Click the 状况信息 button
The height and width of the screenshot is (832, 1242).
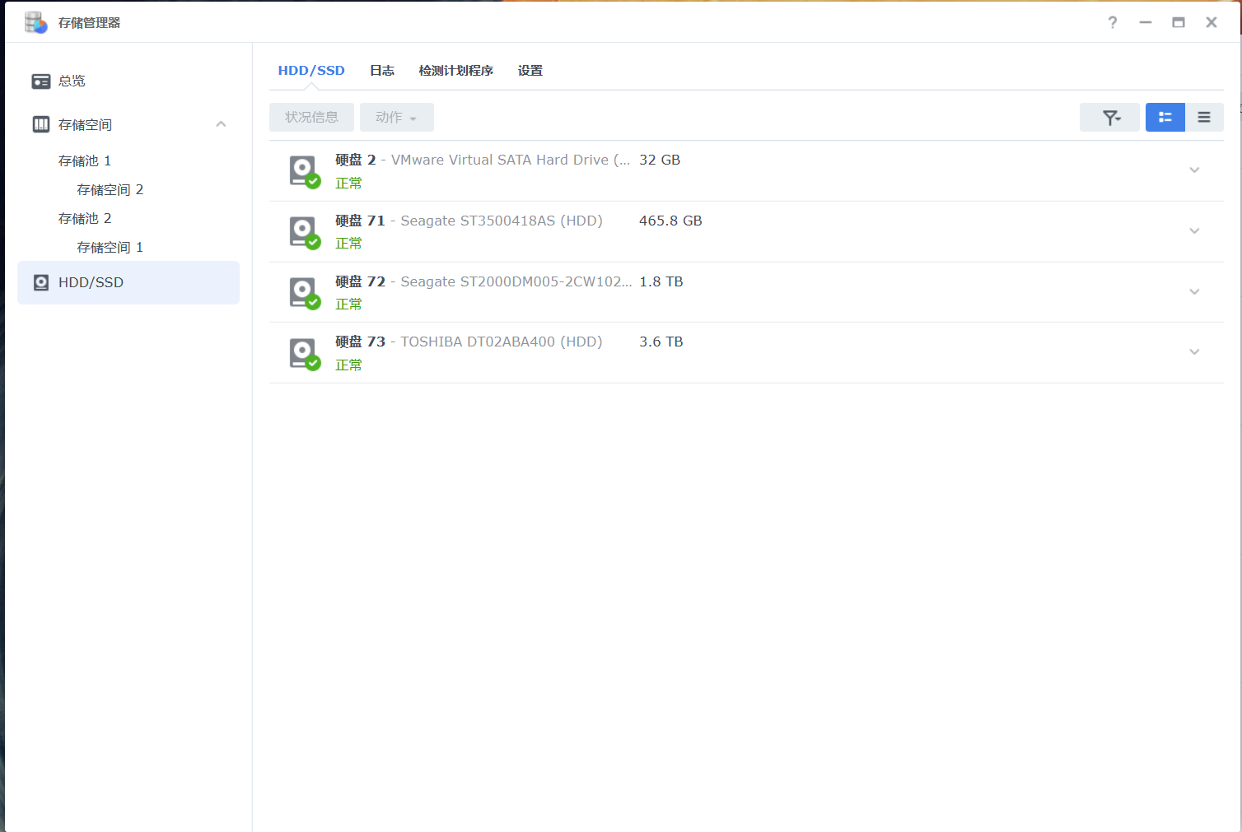tap(311, 118)
